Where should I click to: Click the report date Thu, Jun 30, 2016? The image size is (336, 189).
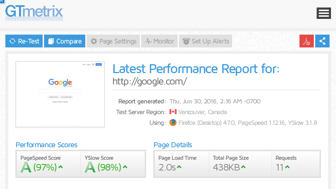[x=215, y=101]
